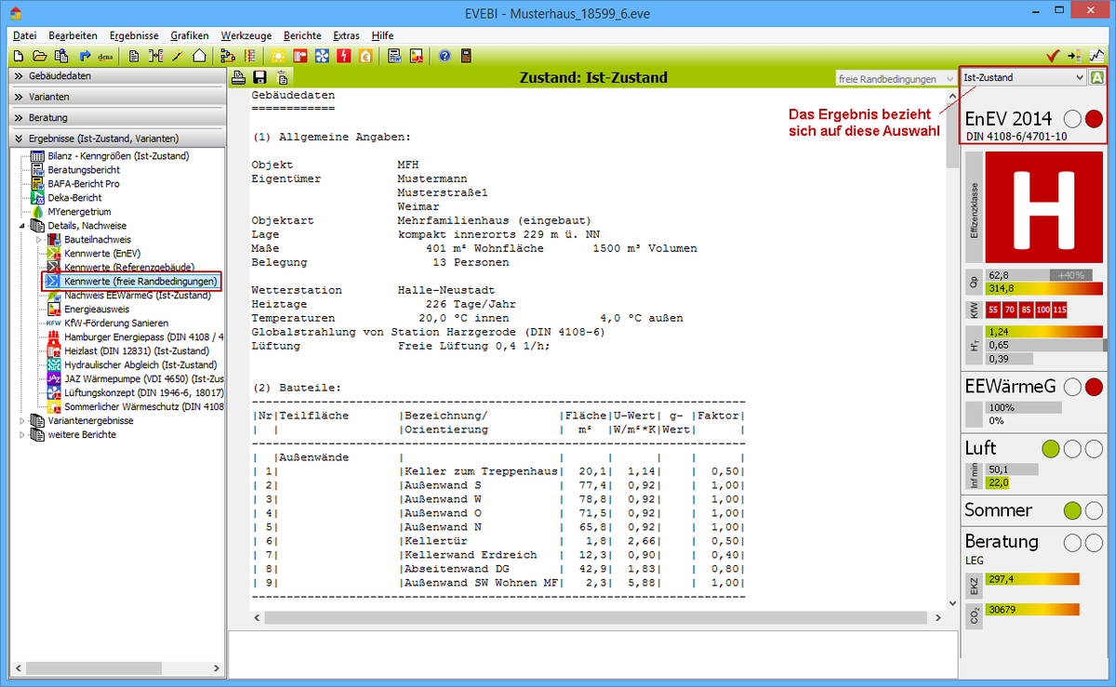The width and height of the screenshot is (1116, 687).
Task: Click the sun icon in the toolbar
Action: (x=279, y=56)
